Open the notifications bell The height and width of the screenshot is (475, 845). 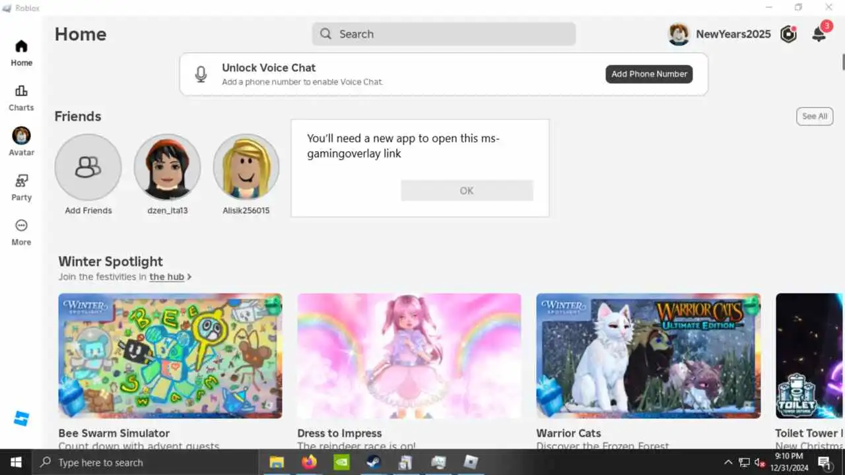click(819, 34)
